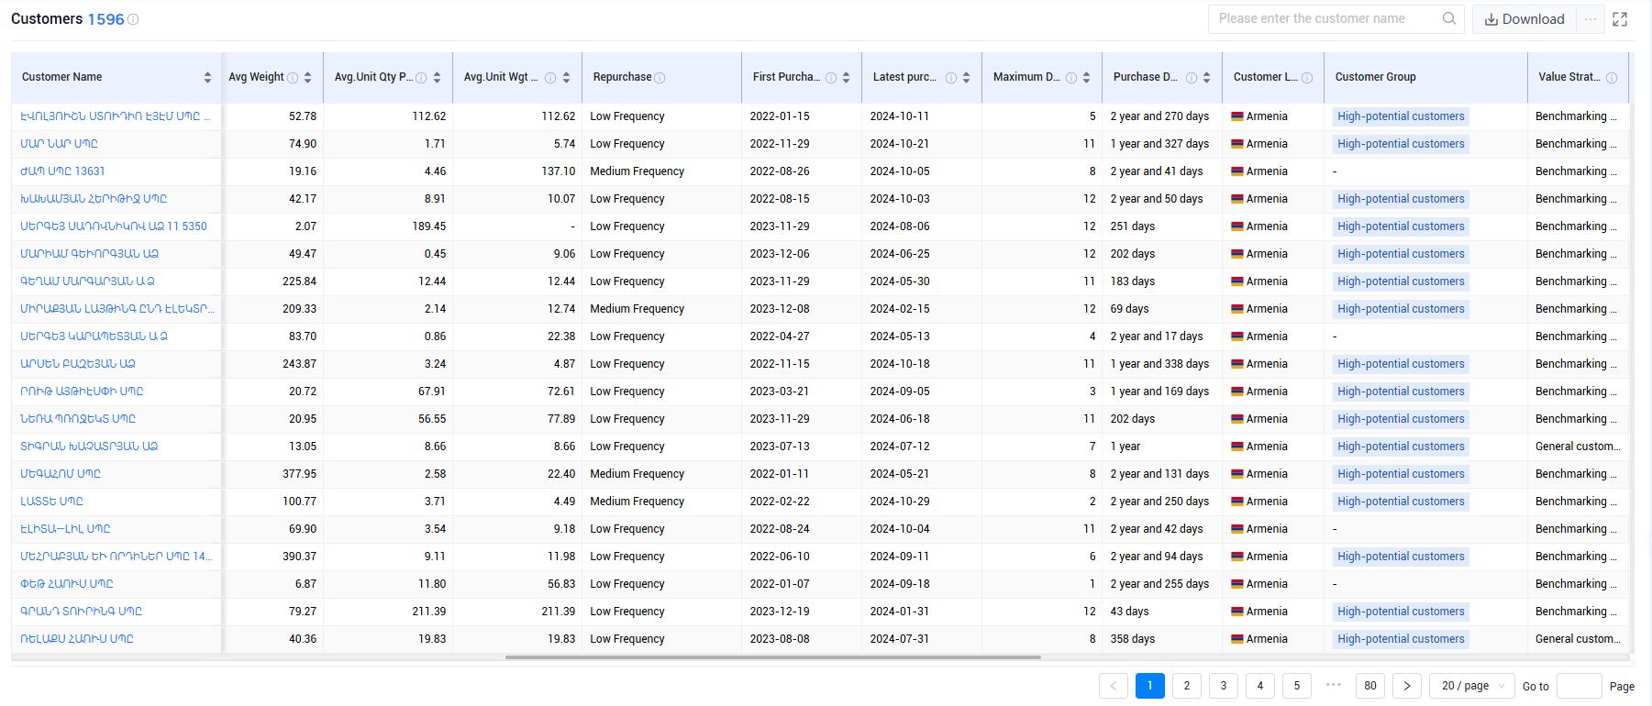
Task: Click the Customers 1596 count
Action: [x=105, y=19]
